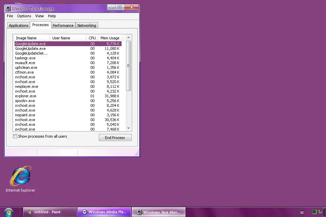Open Internet Explorer desktop icon
This screenshot has height=217, width=326.
[x=20, y=179]
